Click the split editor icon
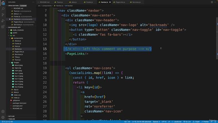The height and width of the screenshot is (123, 218). click(x=212, y=2)
